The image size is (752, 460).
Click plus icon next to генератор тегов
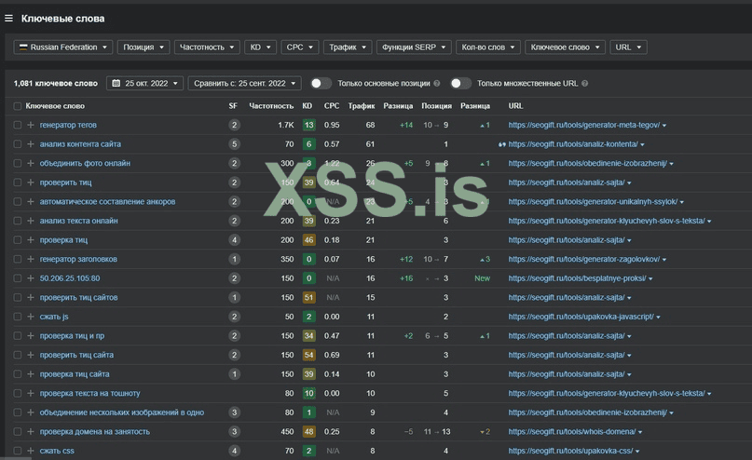pyautogui.click(x=31, y=125)
